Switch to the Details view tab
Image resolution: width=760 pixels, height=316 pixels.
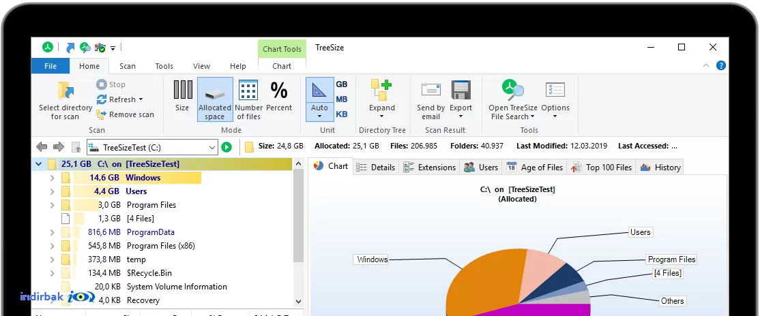[x=376, y=168]
